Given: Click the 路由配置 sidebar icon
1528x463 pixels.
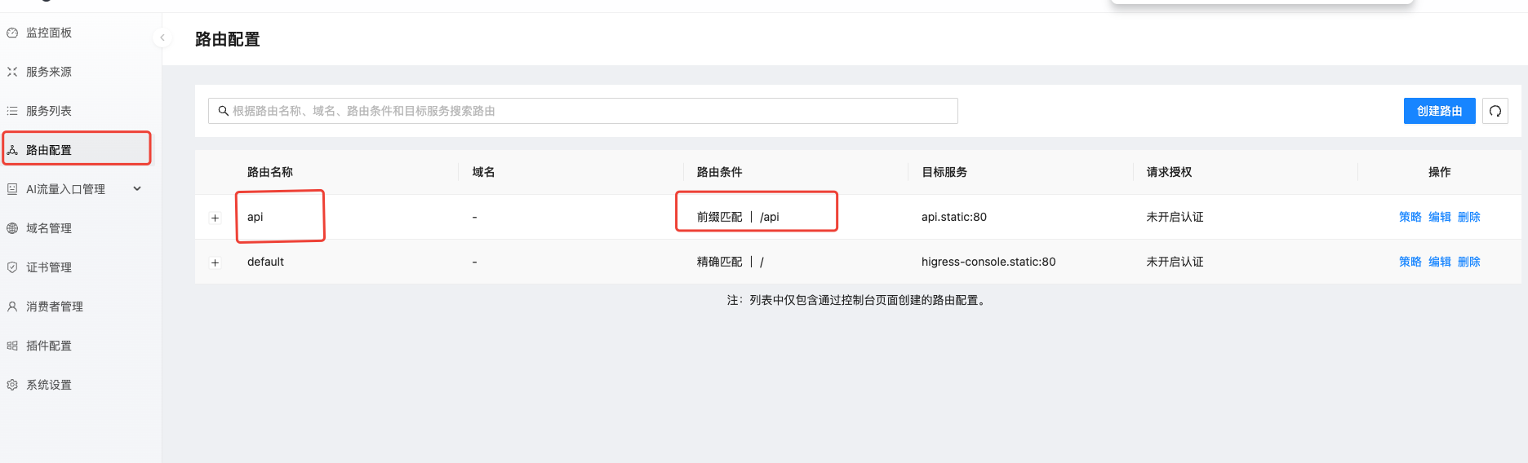Looking at the screenshot, I should pos(12,150).
